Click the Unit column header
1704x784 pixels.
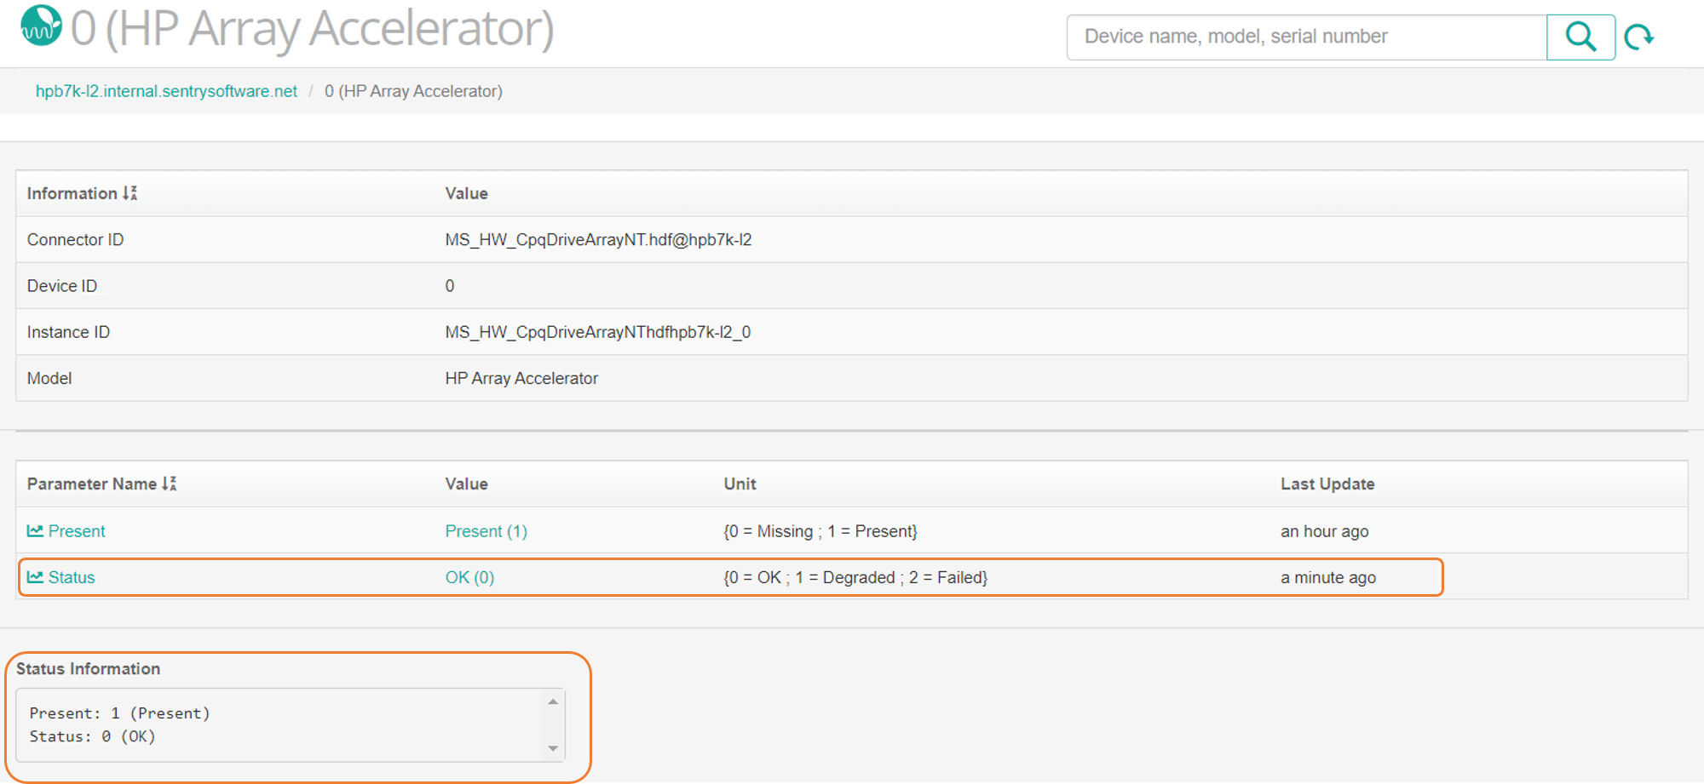[740, 484]
